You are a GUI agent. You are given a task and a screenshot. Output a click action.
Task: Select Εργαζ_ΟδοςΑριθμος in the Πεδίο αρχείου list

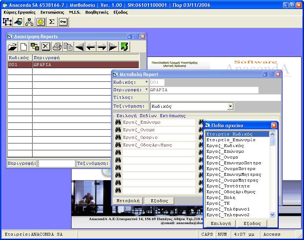point(237,192)
